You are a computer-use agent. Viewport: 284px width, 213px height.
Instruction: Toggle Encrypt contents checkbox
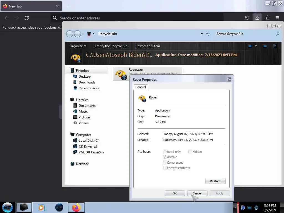pyautogui.click(x=165, y=168)
